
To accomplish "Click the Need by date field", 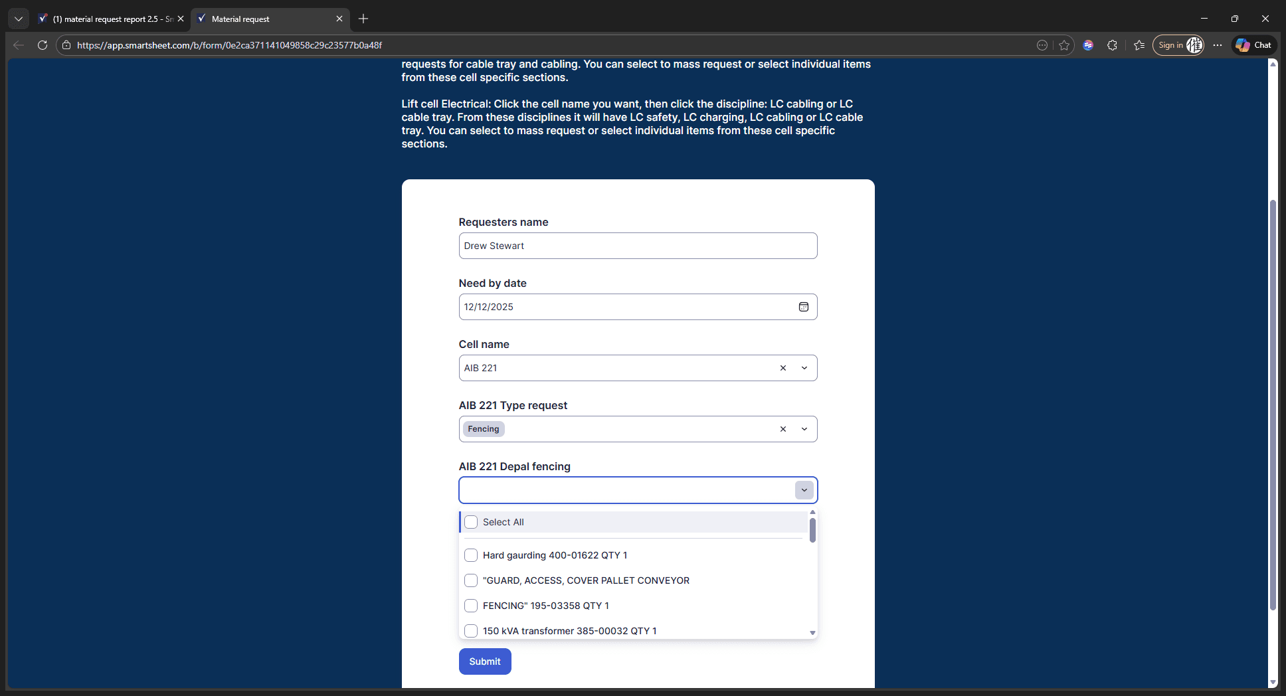I will pyautogui.click(x=638, y=307).
